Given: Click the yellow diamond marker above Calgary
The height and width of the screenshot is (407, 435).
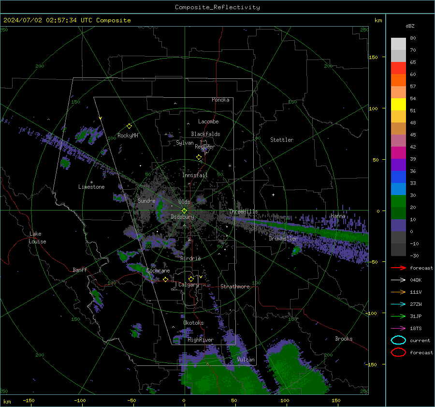Looking at the screenshot, I should (x=191, y=279).
